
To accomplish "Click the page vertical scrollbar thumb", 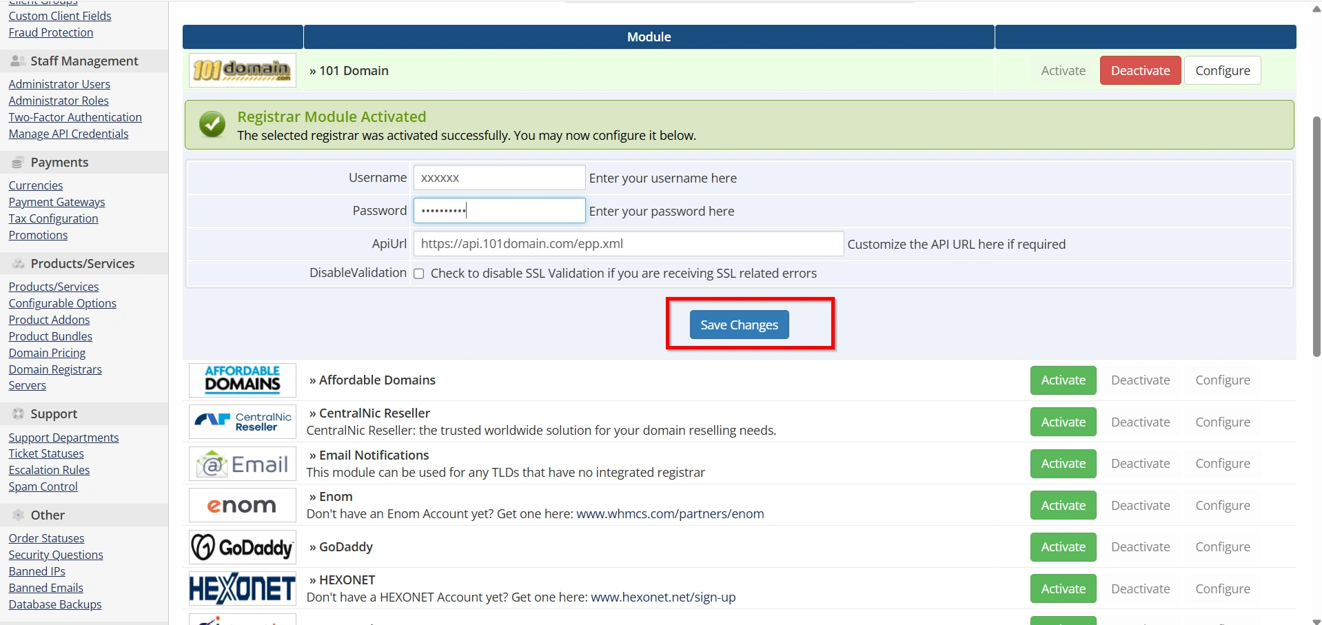I will (1316, 236).
